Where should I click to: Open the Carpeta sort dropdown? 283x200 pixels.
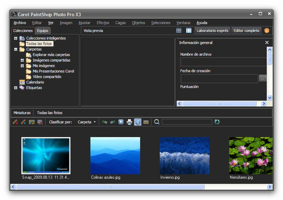(87, 122)
